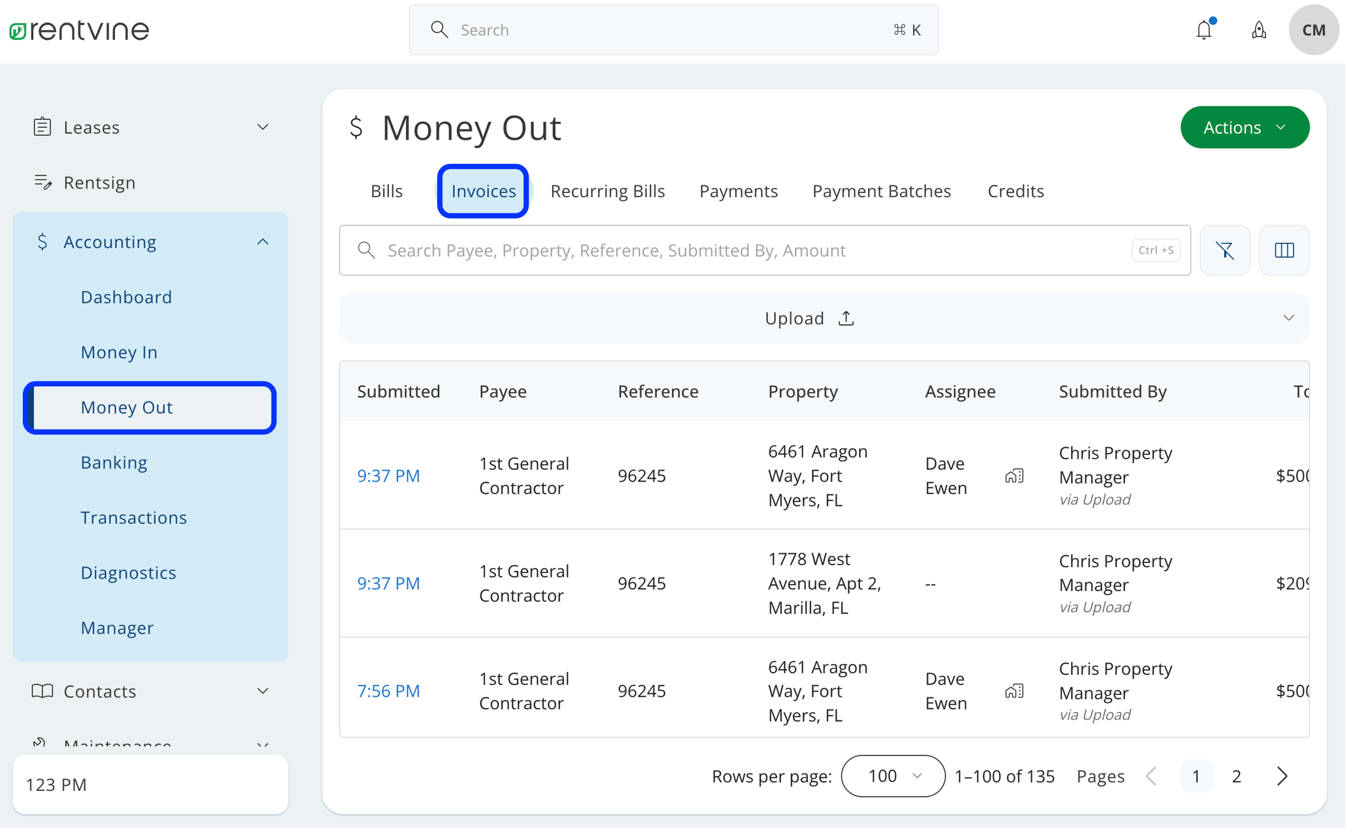Open the rows per page dropdown
This screenshot has height=828, width=1345.
892,776
